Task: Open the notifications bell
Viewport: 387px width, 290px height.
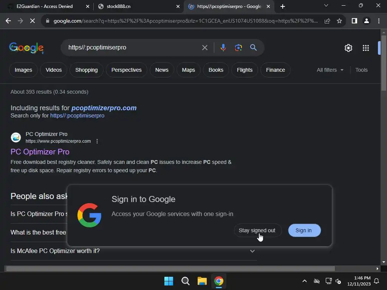Action: tap(376, 281)
